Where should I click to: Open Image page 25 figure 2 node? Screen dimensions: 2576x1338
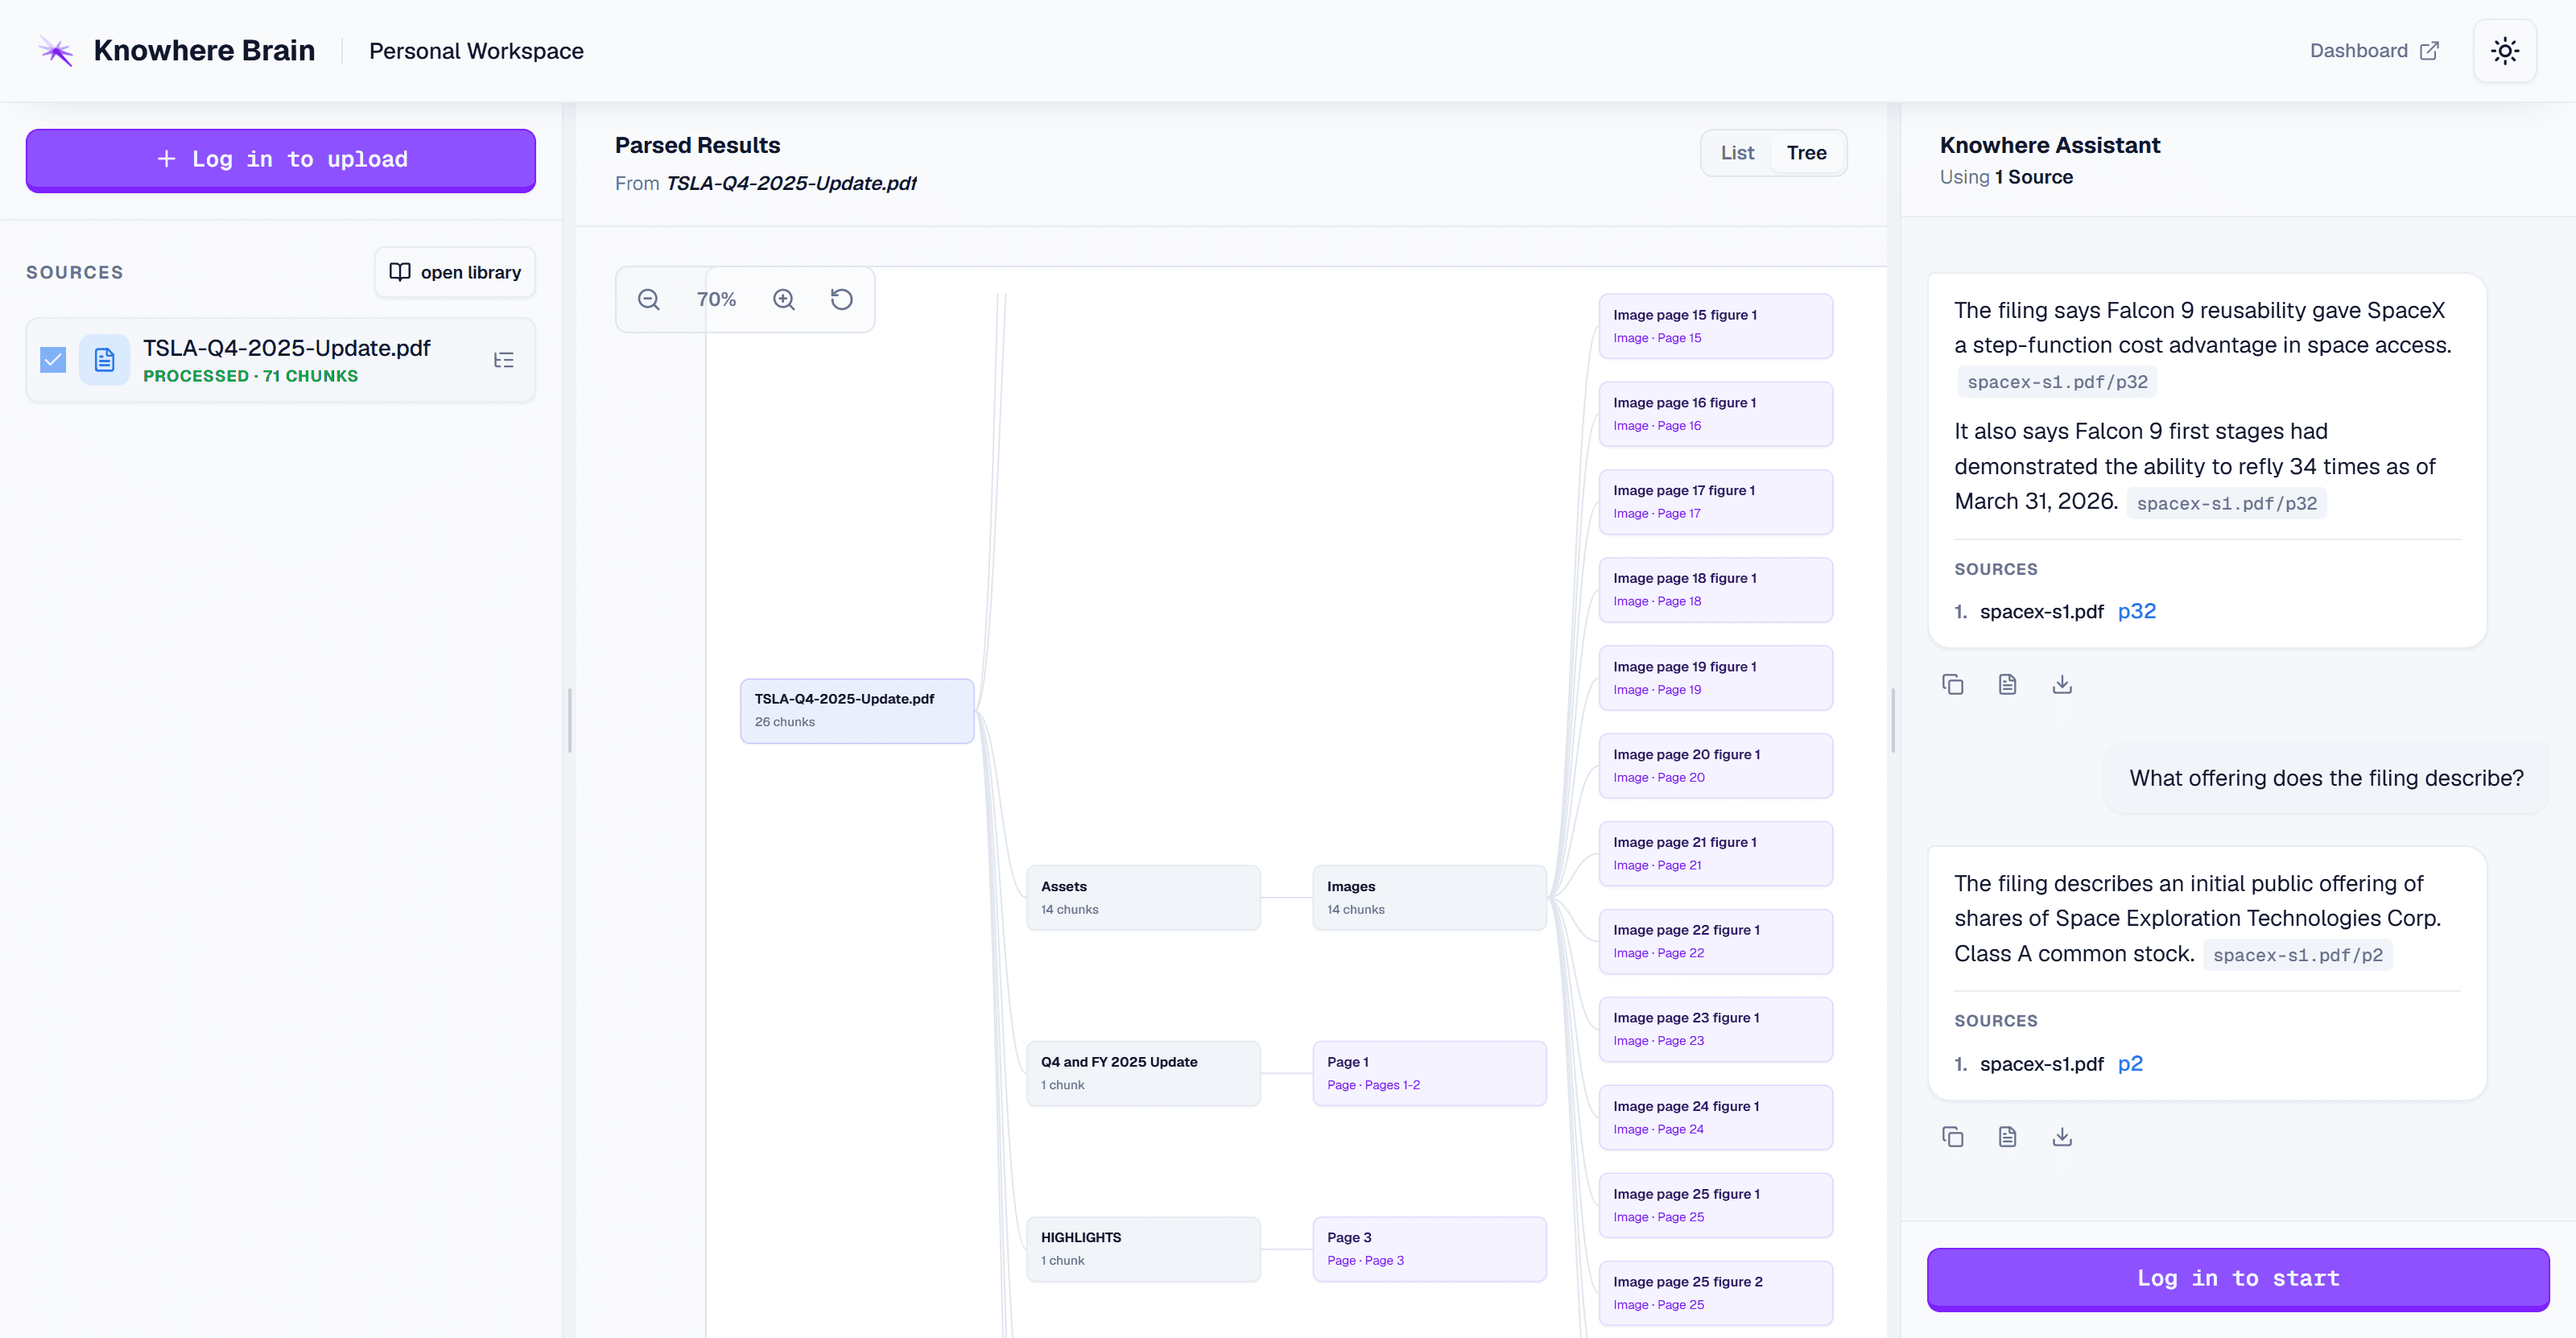click(x=1715, y=1293)
